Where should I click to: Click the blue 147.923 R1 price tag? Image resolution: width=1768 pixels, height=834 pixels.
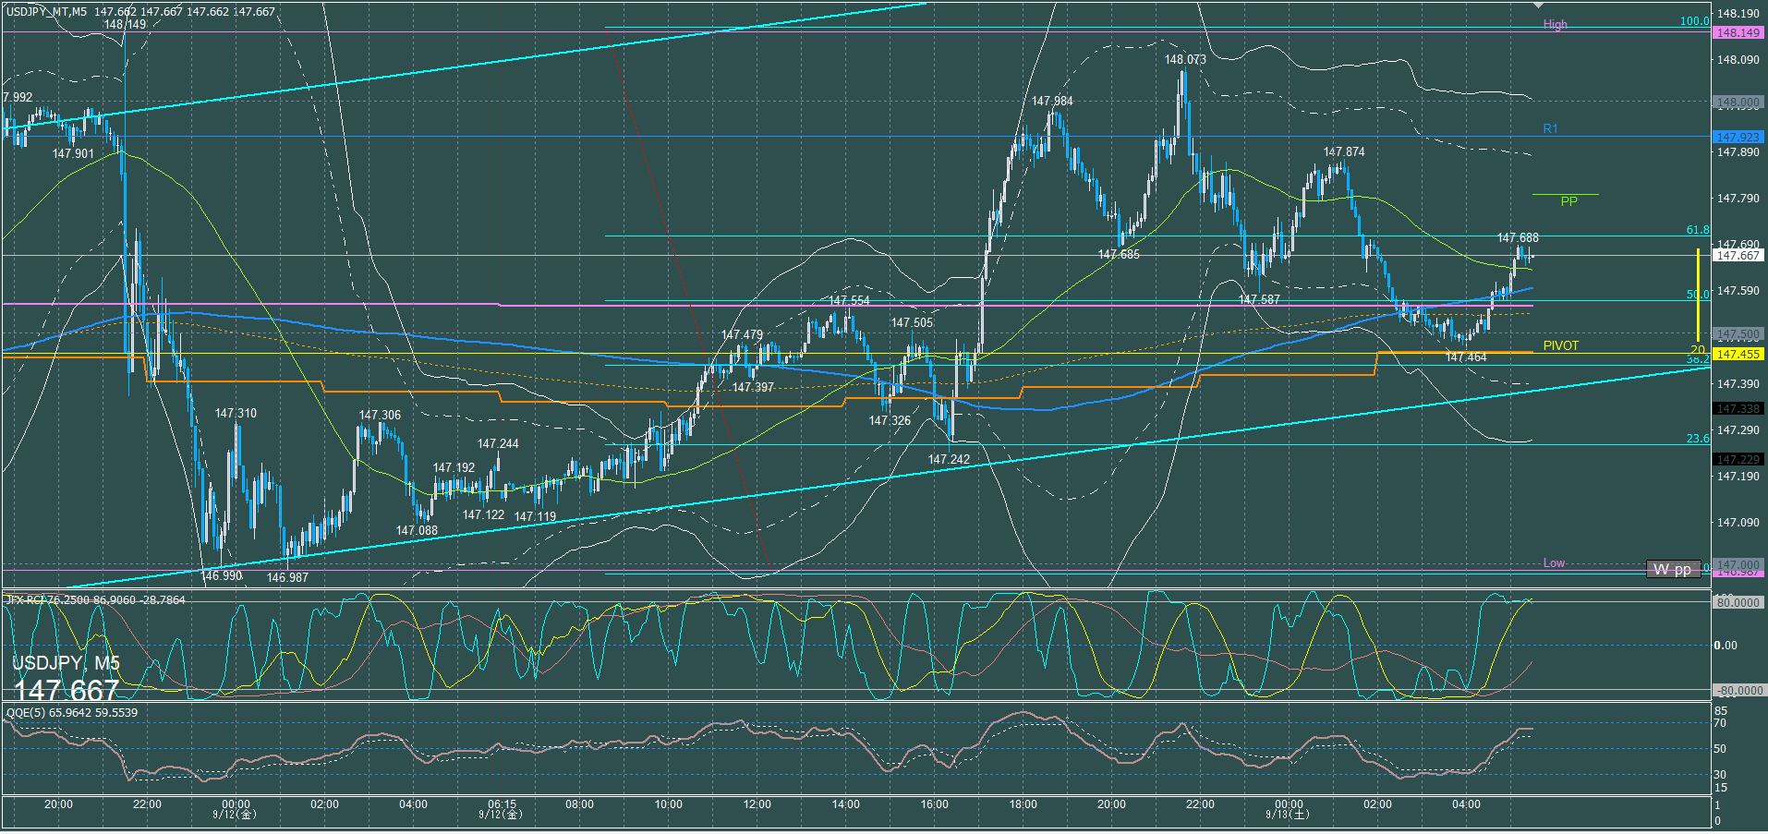coord(1738,137)
